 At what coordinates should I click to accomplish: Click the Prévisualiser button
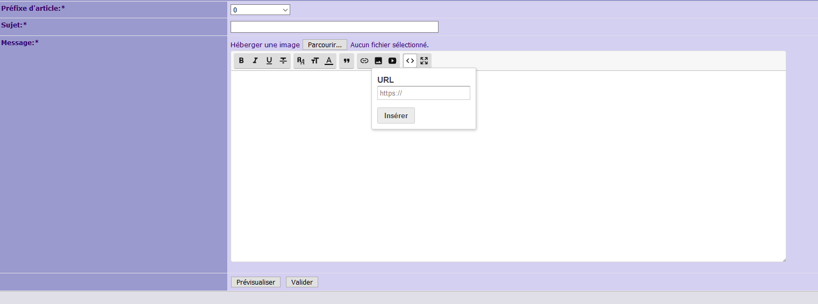[256, 282]
